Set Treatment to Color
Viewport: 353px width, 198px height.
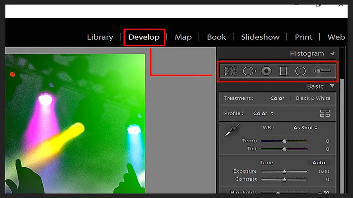point(277,98)
